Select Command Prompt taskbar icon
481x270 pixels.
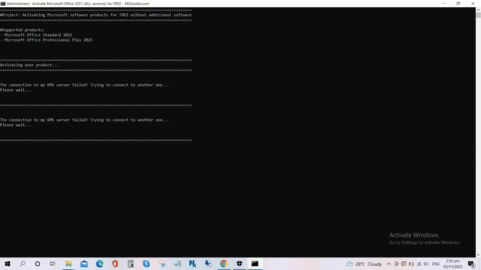(x=255, y=264)
